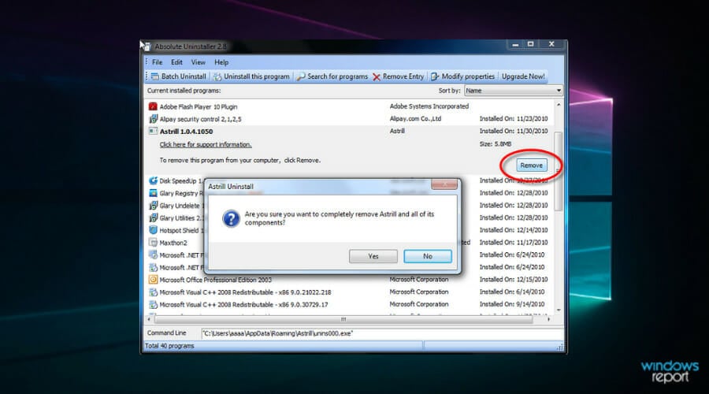This screenshot has width=709, height=394.
Task: Select the Maxthon2 icon
Action: (x=153, y=243)
